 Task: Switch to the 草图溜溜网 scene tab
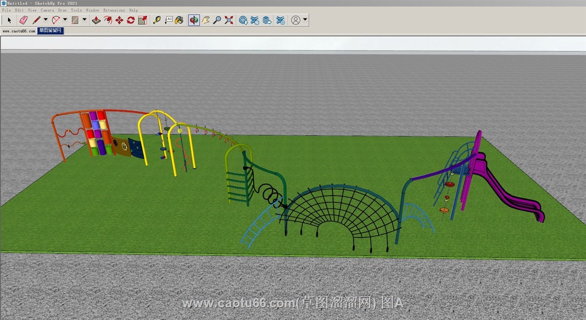coord(51,31)
